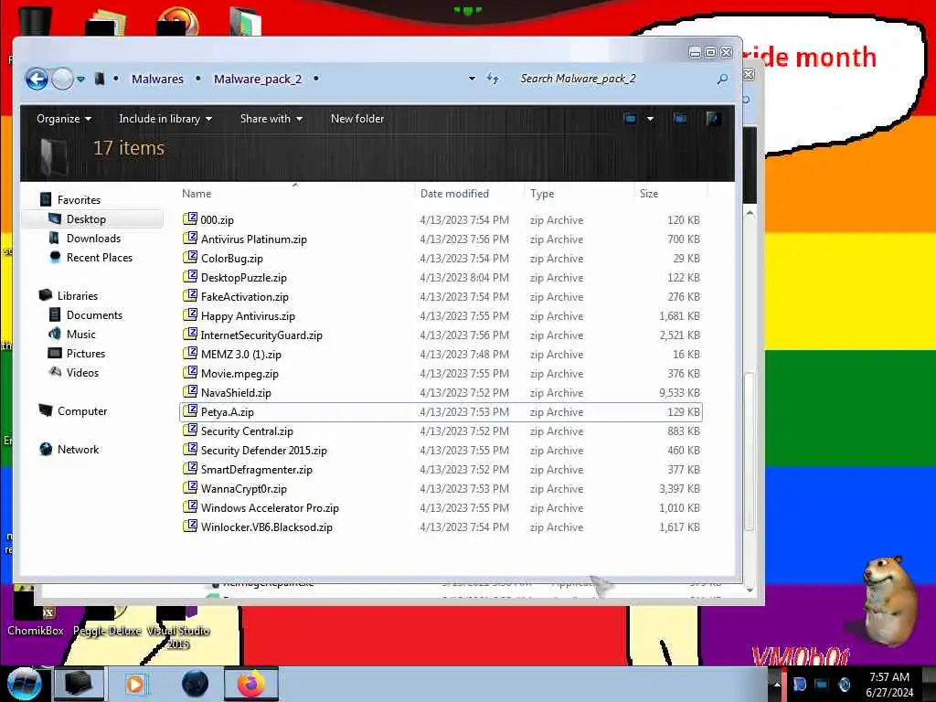Click the 9,533 KB size cell
936x702 pixels.
pyautogui.click(x=679, y=392)
